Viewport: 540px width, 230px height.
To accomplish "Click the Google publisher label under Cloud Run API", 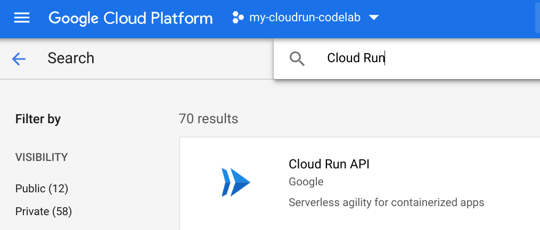I will coord(306,182).
